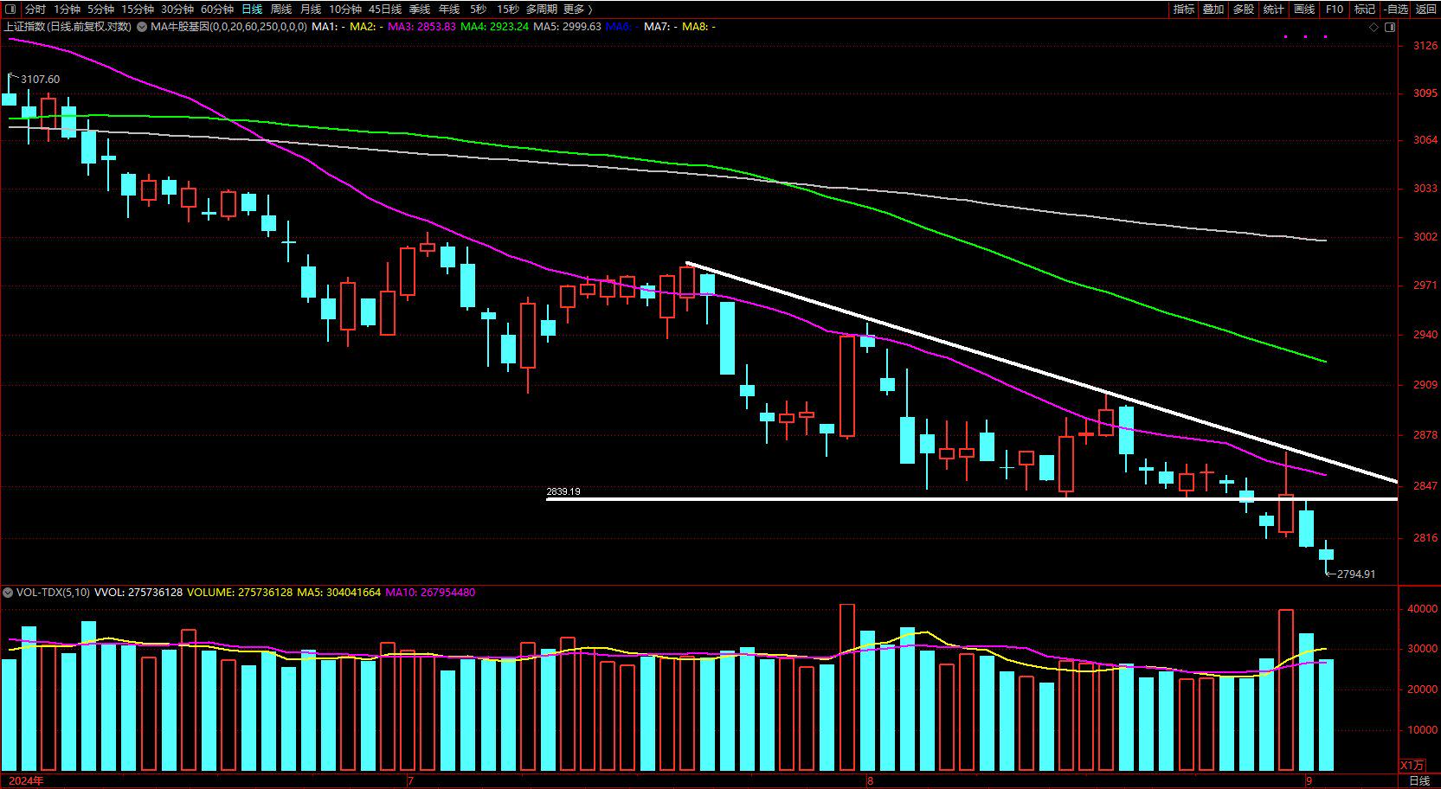Open the 画线 drawing tools
Viewport: 1441px width, 789px height.
click(x=1304, y=10)
